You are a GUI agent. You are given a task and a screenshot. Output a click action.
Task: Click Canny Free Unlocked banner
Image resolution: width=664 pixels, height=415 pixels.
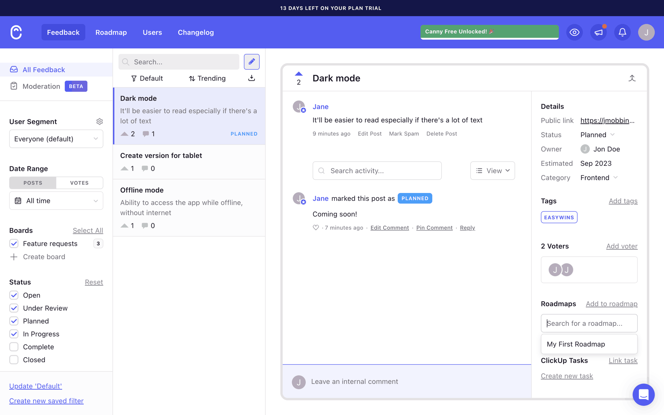[489, 32]
